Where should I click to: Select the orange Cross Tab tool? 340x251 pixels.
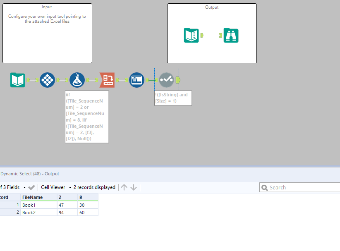point(107,80)
